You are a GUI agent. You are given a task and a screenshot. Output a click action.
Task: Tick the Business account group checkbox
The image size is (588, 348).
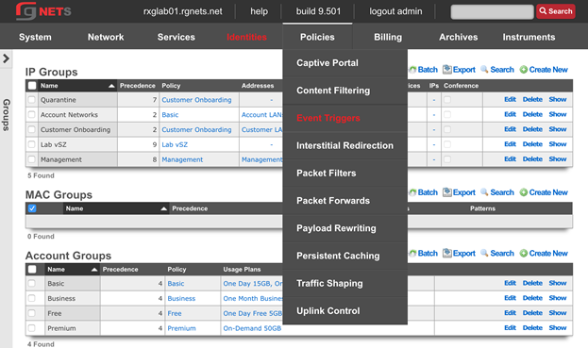pyautogui.click(x=32, y=298)
